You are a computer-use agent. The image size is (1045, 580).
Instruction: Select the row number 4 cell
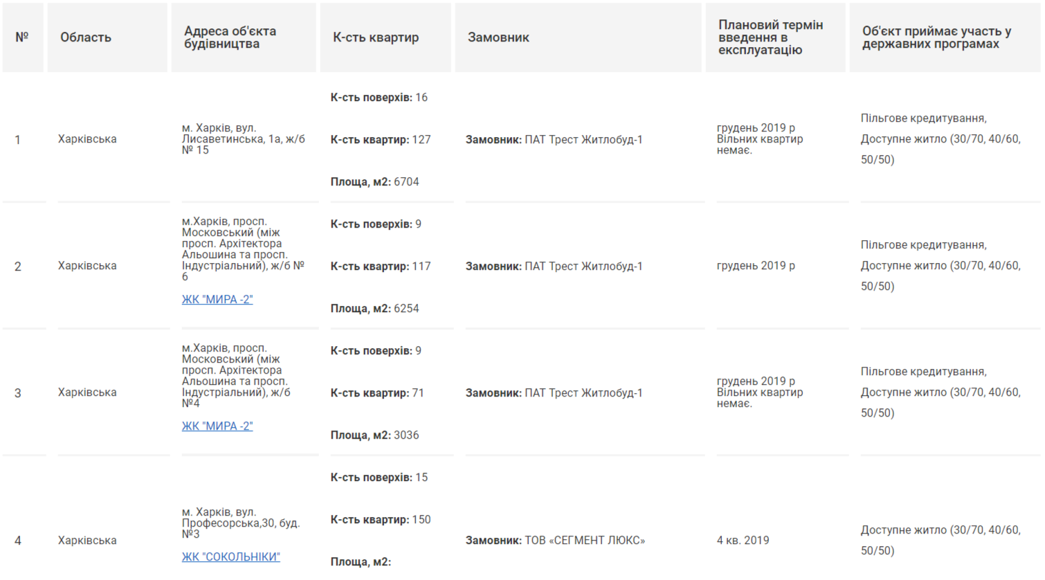click(x=18, y=541)
